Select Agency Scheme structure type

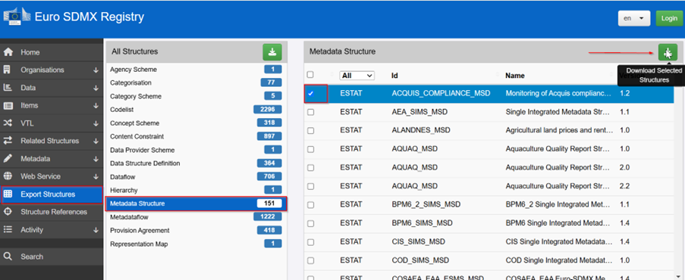point(196,70)
